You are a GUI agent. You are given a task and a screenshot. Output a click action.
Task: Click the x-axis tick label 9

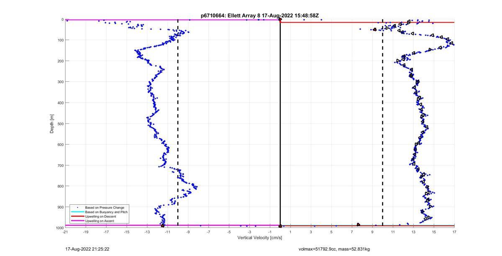pos(372,232)
